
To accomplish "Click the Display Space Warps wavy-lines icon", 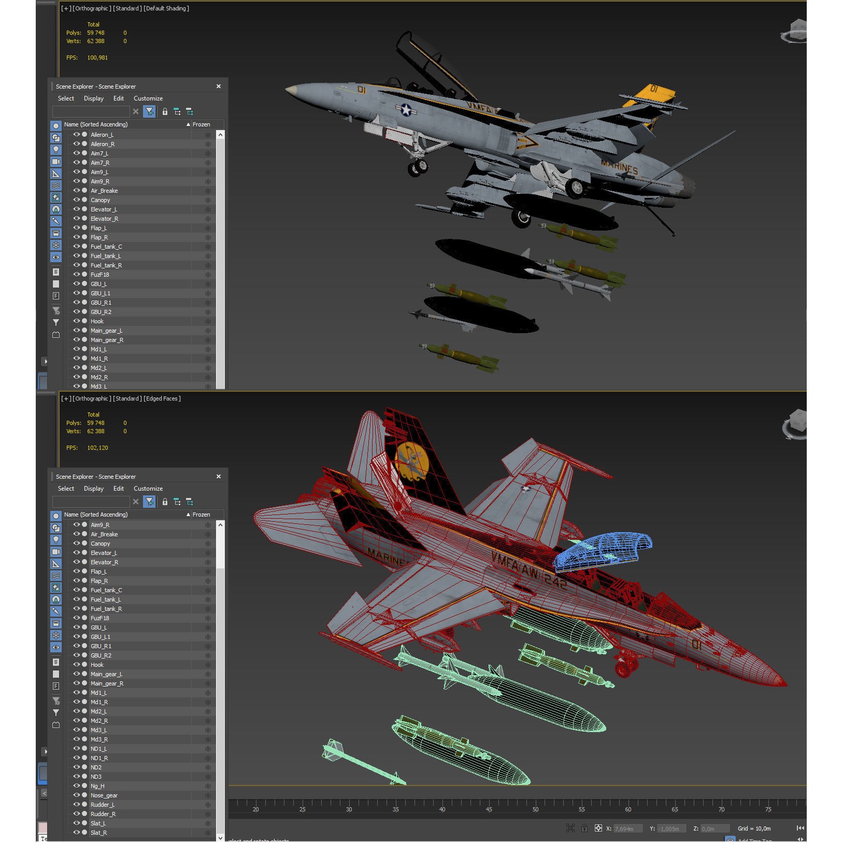I will pyautogui.click(x=56, y=184).
